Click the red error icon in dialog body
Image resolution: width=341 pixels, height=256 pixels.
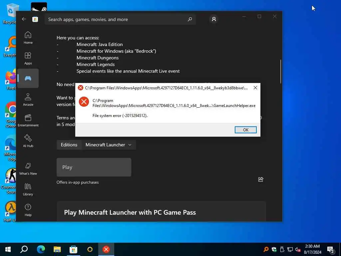84,102
